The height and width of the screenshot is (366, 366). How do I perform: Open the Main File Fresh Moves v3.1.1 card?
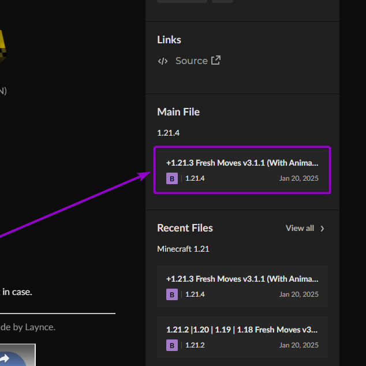pos(242,170)
